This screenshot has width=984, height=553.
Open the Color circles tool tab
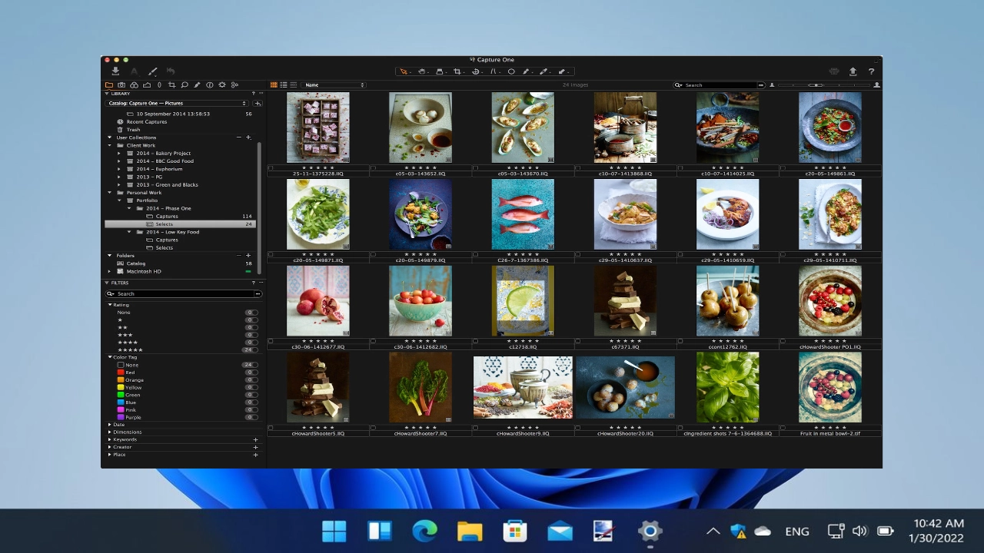click(134, 84)
